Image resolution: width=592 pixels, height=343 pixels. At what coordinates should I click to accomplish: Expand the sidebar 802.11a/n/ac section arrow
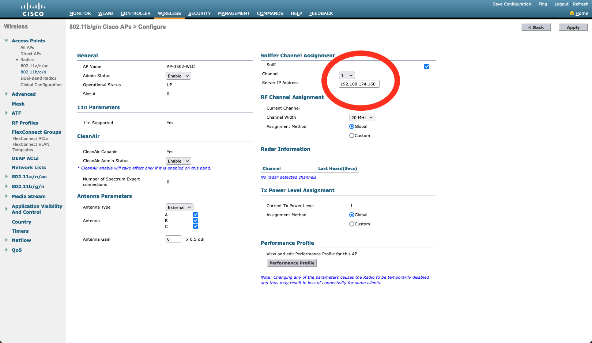coord(6,176)
